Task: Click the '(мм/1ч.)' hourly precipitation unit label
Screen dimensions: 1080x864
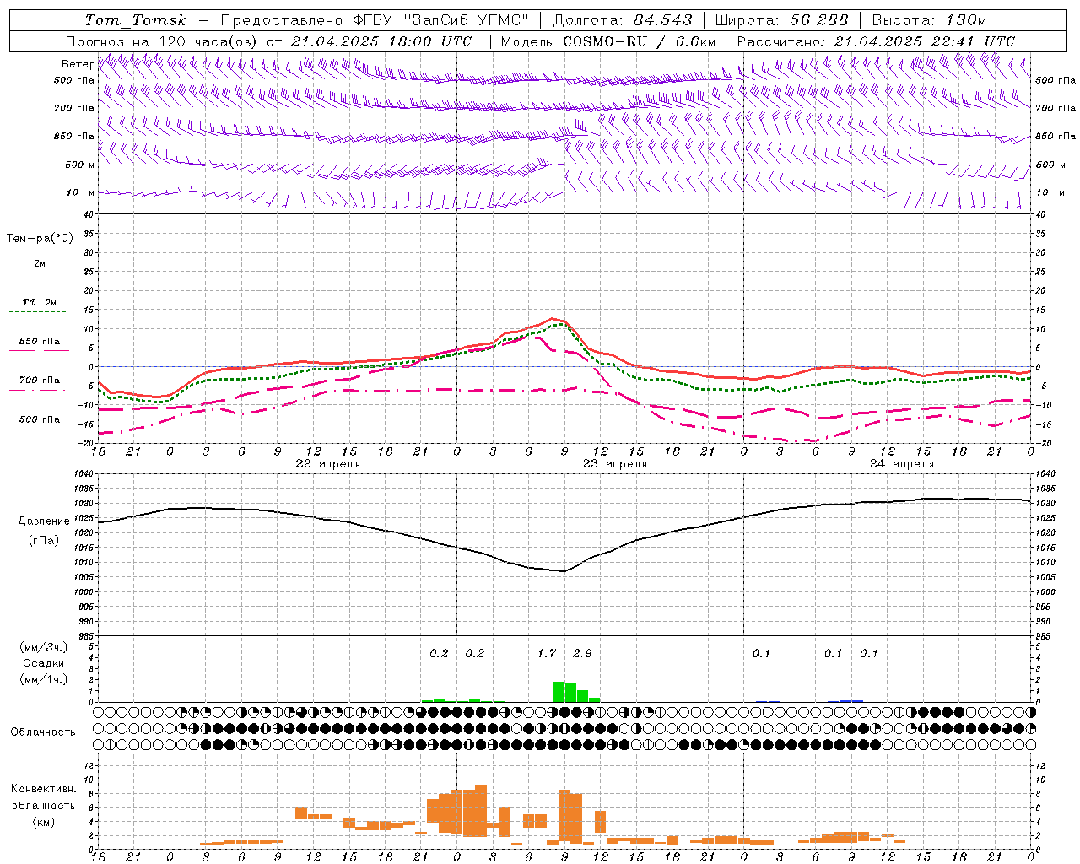Action: point(44,679)
